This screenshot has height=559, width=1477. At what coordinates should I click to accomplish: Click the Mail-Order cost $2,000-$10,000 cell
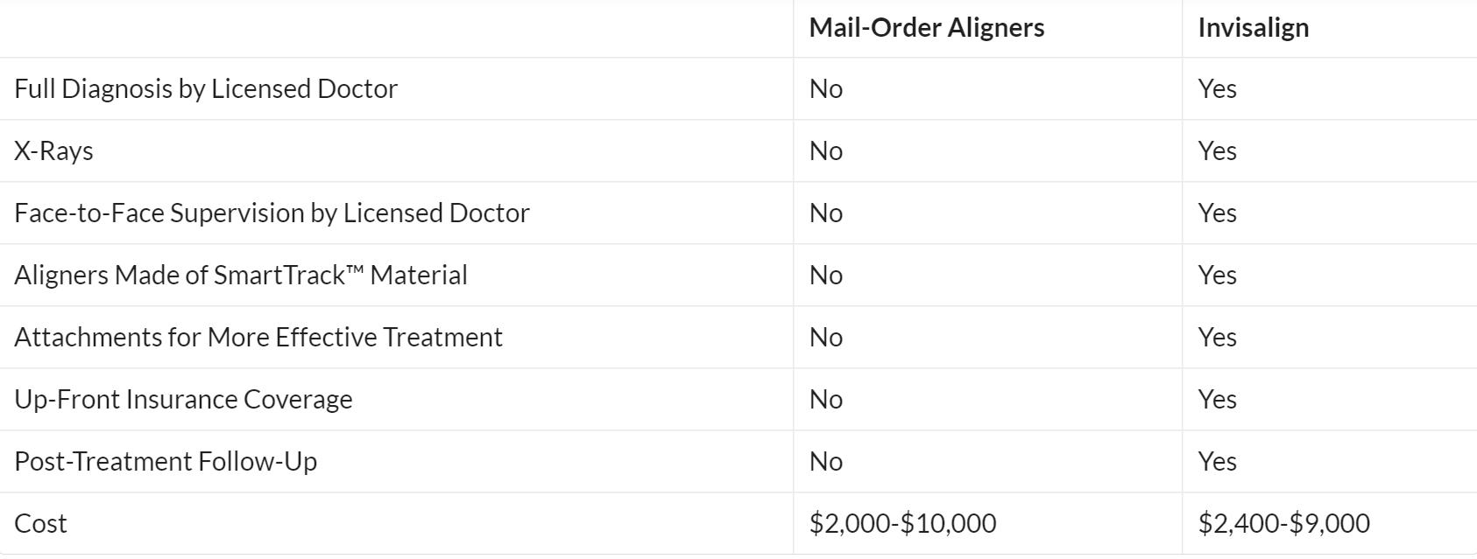902,524
